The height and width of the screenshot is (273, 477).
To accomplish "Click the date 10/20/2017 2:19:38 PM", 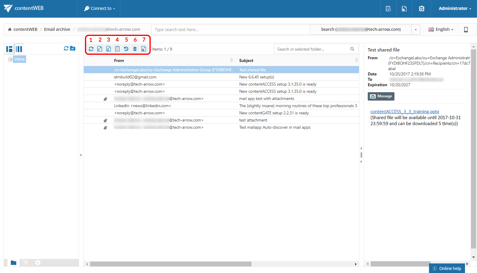I will coord(410,74).
